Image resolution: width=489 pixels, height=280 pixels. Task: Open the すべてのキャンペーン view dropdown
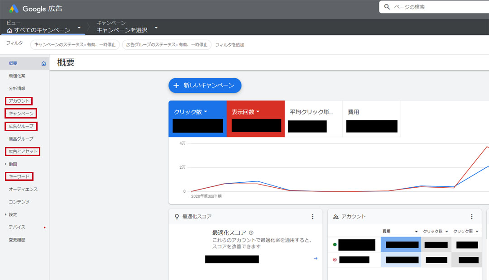(x=79, y=27)
